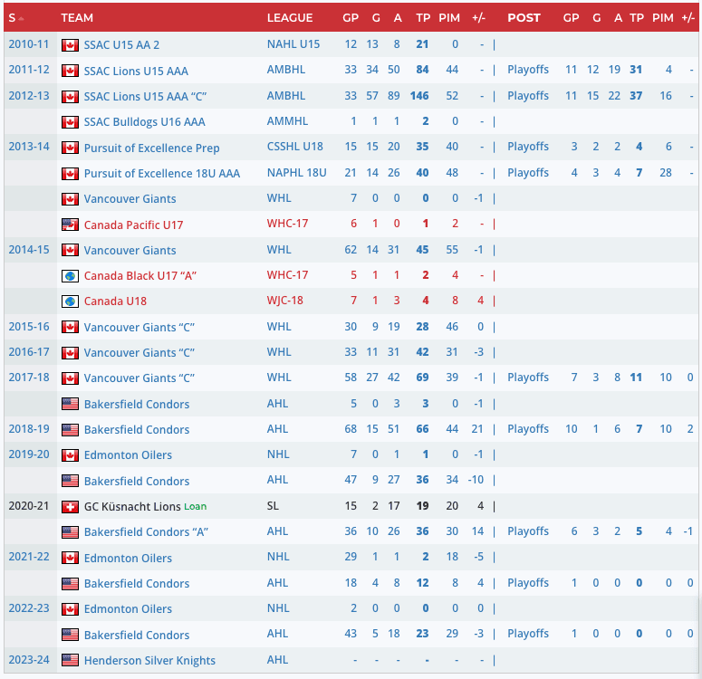Click the globe icon beside Canada Black U17 "A"

(70, 276)
